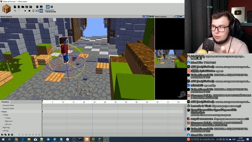Open the Mail app on taskbar
Image resolution: width=252 pixels, height=142 pixels.
[x=35, y=139]
